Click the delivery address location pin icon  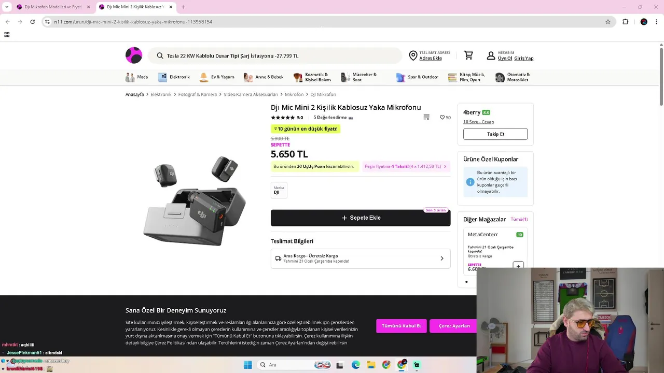413,55
